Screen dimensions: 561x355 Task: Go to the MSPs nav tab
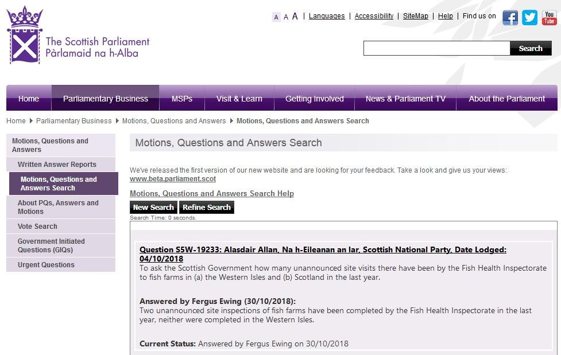click(182, 99)
